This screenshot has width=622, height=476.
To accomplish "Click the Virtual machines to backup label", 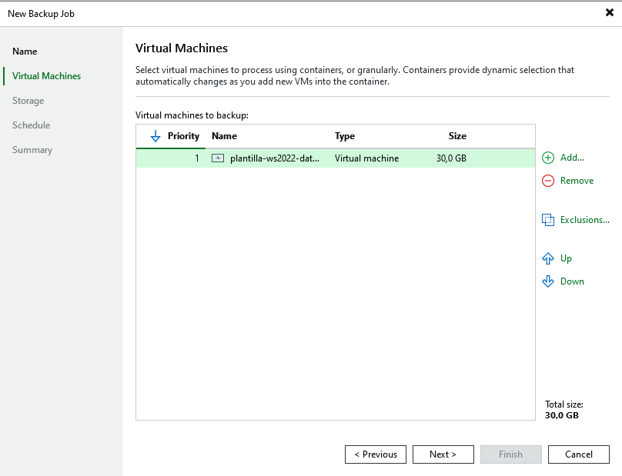I will click(x=192, y=115).
